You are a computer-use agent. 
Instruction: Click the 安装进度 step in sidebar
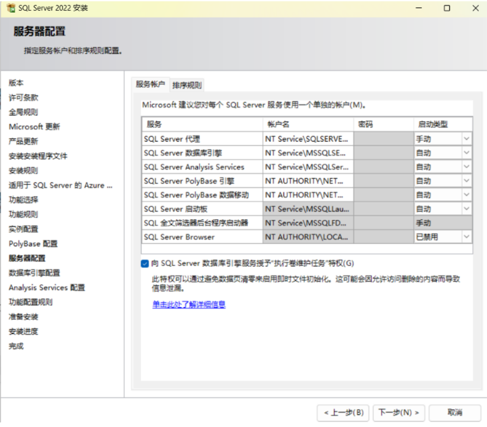(x=23, y=332)
